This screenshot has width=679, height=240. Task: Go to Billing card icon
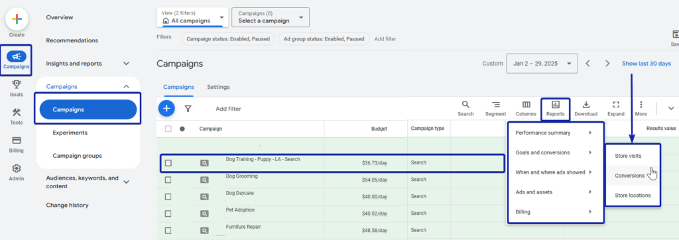[17, 141]
